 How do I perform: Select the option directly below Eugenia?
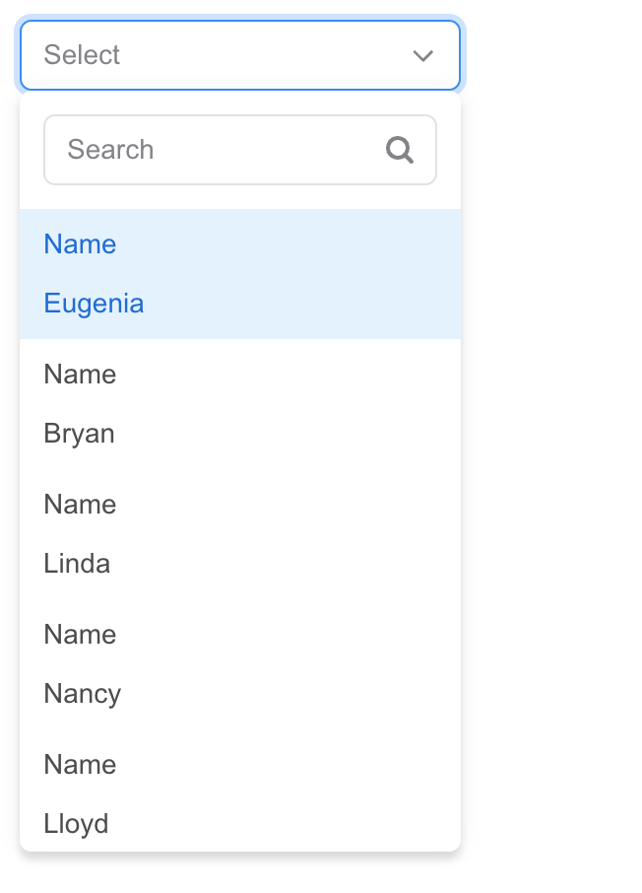coord(240,404)
